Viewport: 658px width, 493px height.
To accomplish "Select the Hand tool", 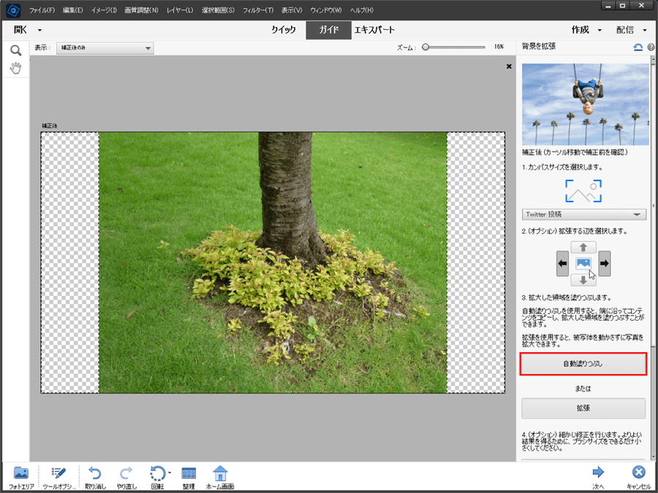I will point(15,68).
